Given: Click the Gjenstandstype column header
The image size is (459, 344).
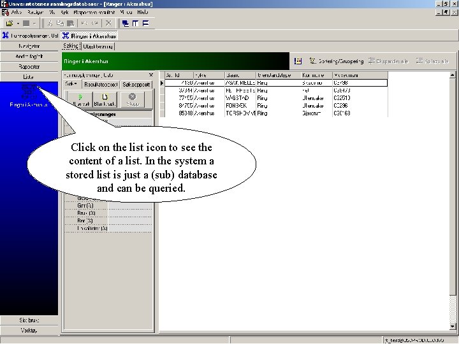Looking at the screenshot, I should pos(279,75).
